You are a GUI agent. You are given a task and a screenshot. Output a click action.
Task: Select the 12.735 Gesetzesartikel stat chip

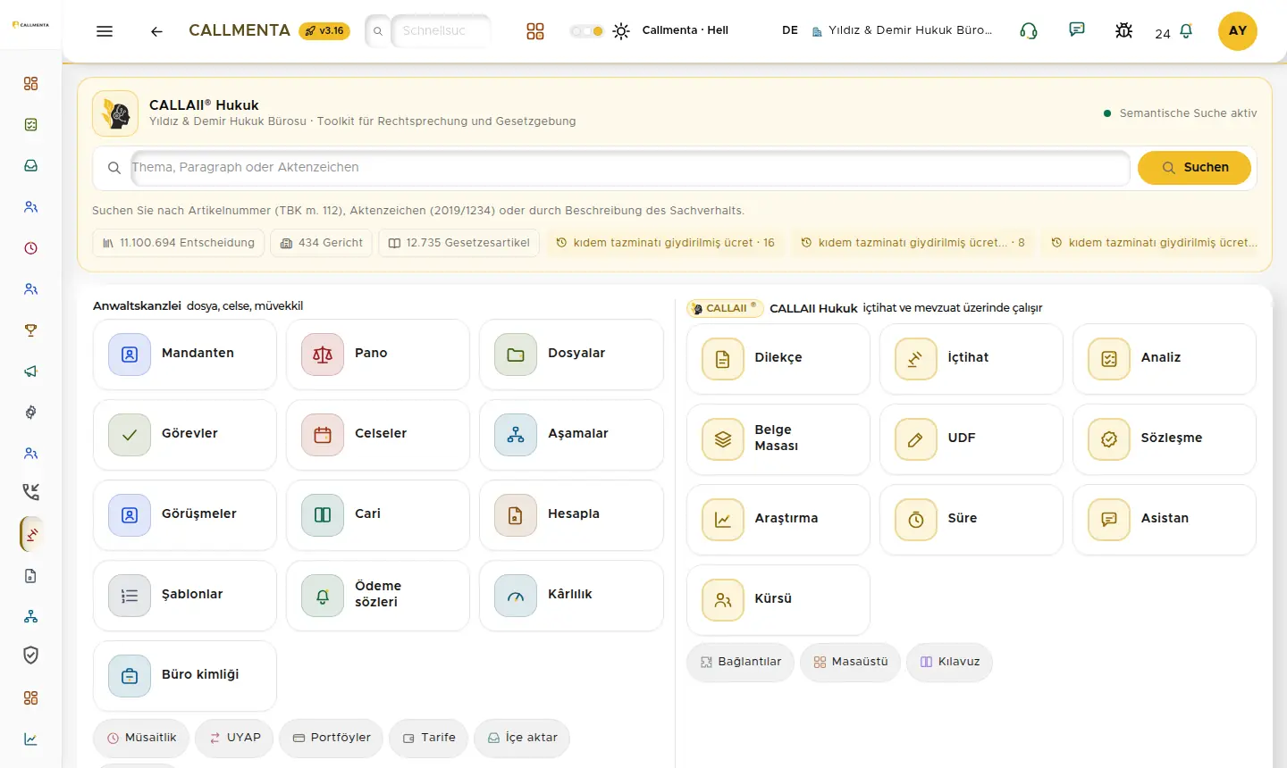point(458,243)
